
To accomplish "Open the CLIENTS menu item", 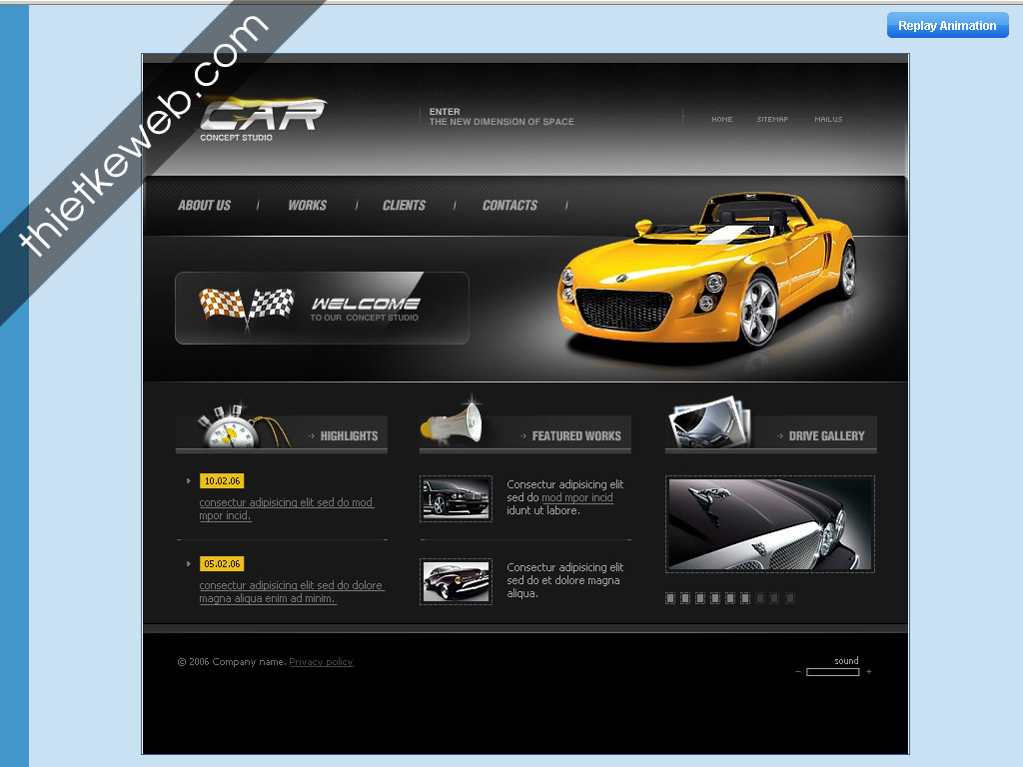I will click(404, 206).
